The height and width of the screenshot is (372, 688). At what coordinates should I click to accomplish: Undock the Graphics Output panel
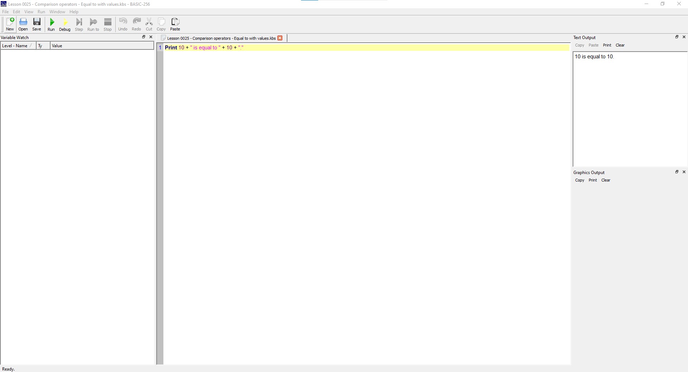(x=677, y=172)
